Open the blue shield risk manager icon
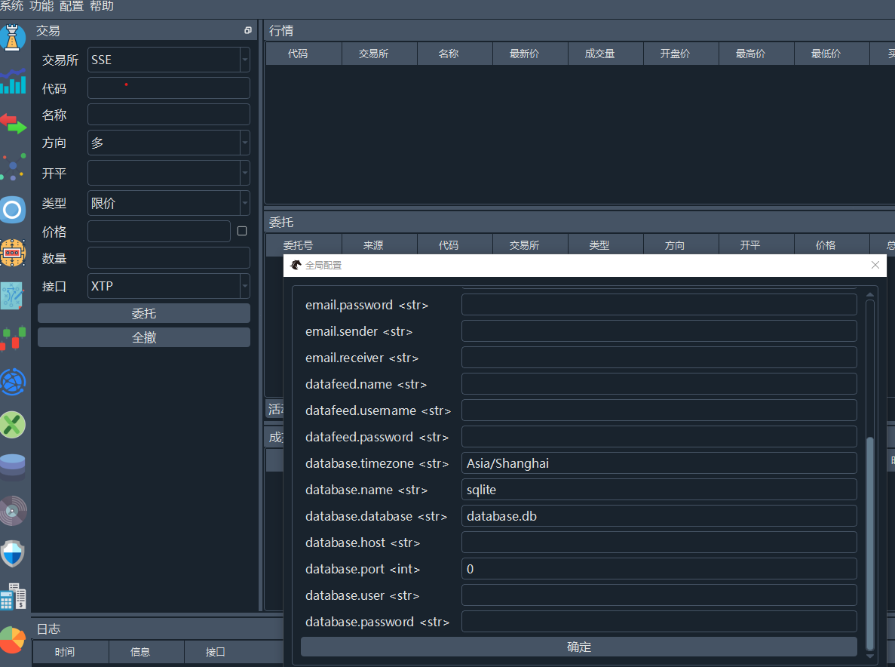 (x=13, y=554)
